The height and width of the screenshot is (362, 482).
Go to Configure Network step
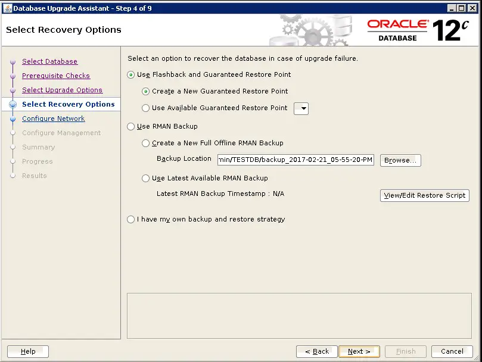pos(54,118)
